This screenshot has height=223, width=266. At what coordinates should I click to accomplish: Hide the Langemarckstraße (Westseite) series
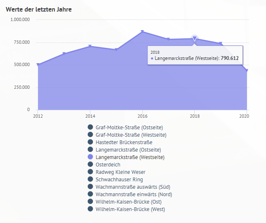(x=90, y=157)
